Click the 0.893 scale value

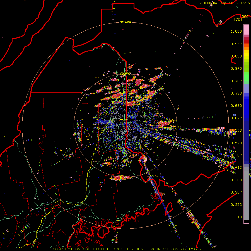[x=236, y=56]
